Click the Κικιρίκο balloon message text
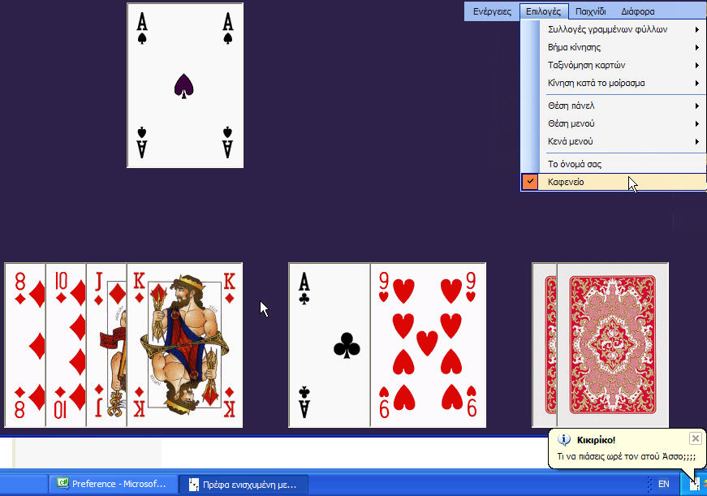707x496 pixels. (x=627, y=456)
